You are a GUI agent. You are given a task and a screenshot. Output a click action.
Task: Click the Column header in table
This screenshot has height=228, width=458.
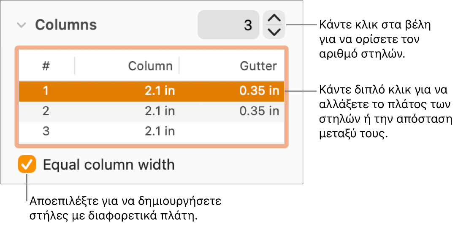pos(150,66)
